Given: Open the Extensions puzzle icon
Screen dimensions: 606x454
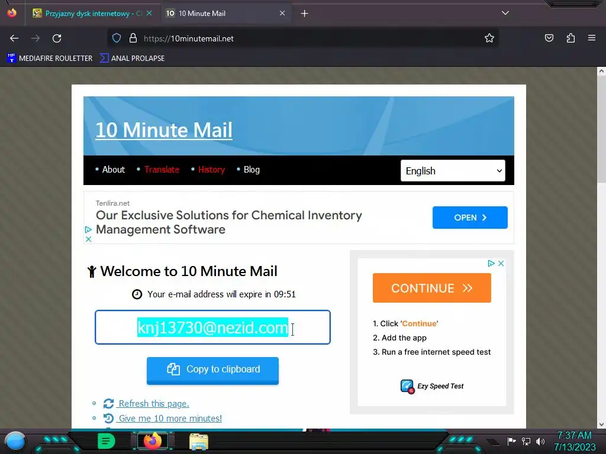Looking at the screenshot, I should click(570, 38).
